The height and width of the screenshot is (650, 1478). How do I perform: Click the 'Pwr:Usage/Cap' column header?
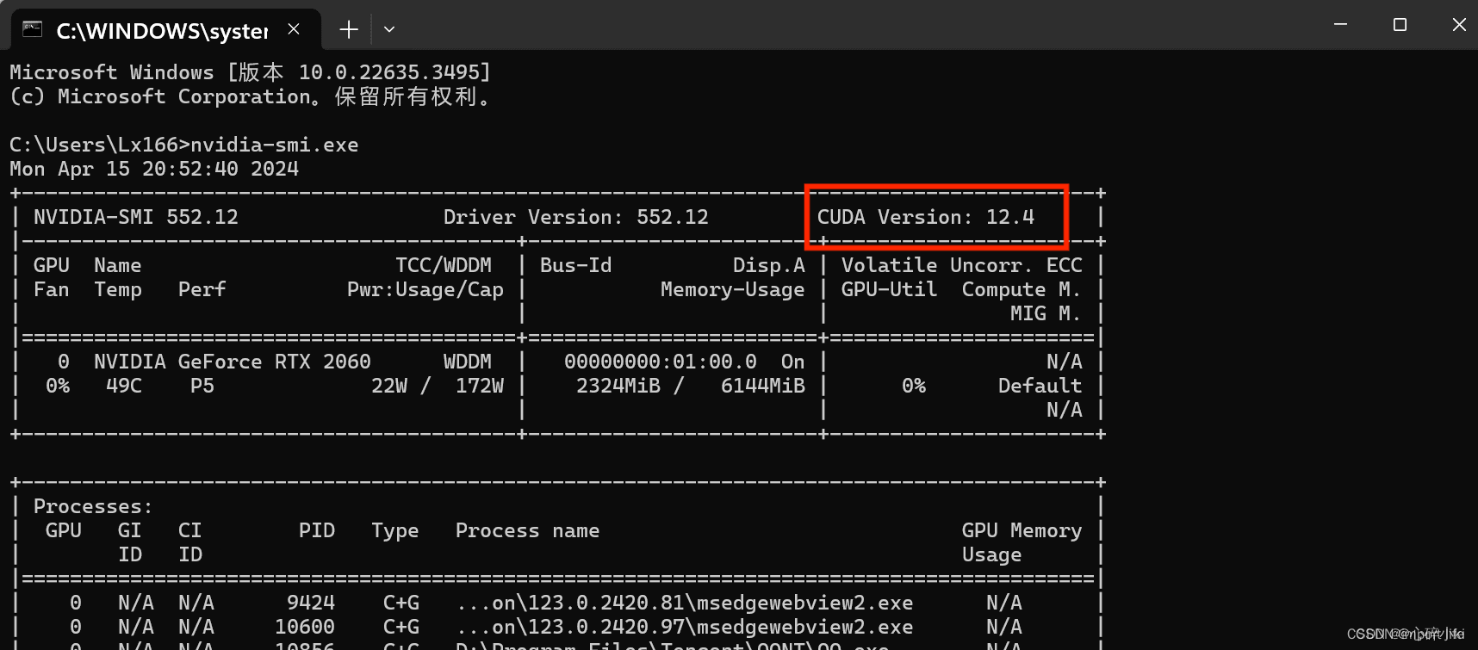(x=425, y=289)
